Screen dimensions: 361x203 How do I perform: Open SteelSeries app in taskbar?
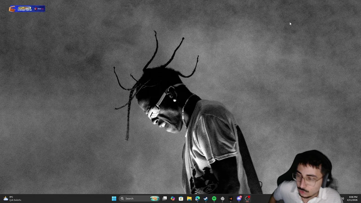(x=223, y=198)
